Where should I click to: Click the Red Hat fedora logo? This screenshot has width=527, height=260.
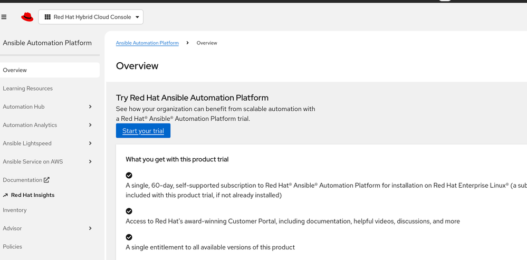pos(27,17)
